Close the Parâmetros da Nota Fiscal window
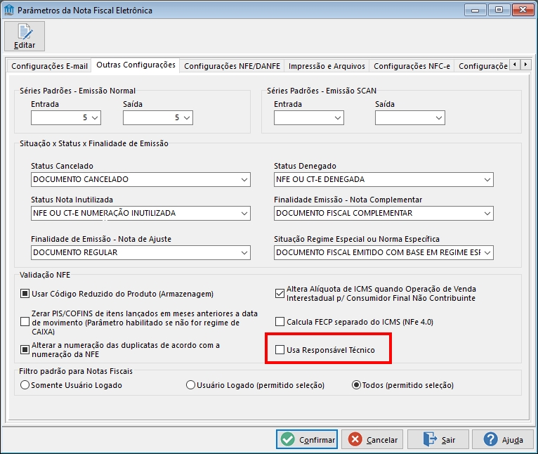 (523, 10)
